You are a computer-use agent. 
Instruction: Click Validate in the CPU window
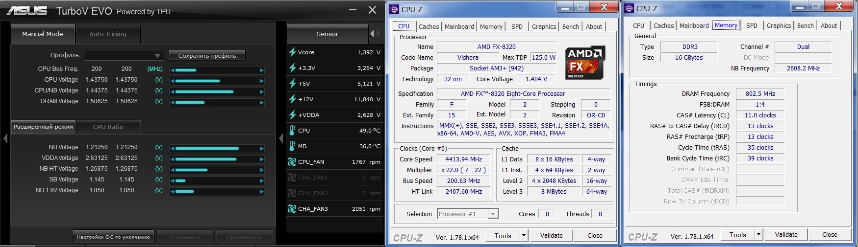[x=552, y=236]
